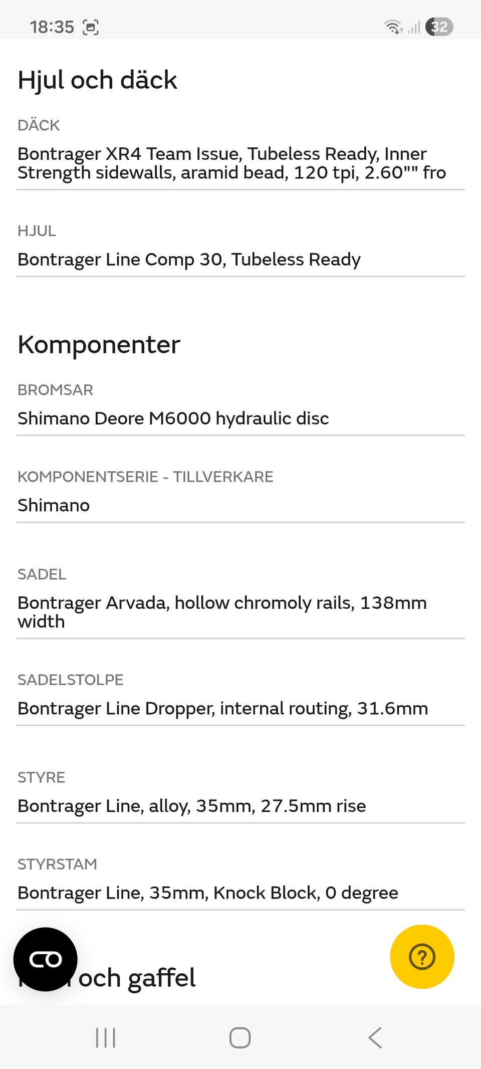
Task: Tap the Shimano manufacturer value under Komponentserie
Action: click(54, 505)
